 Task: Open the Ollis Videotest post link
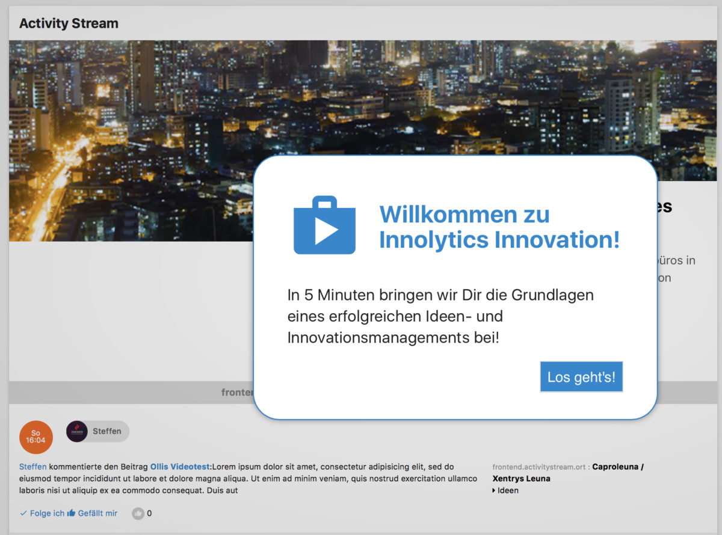click(179, 466)
